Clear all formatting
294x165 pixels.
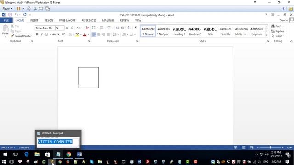pyautogui.click(x=87, y=28)
